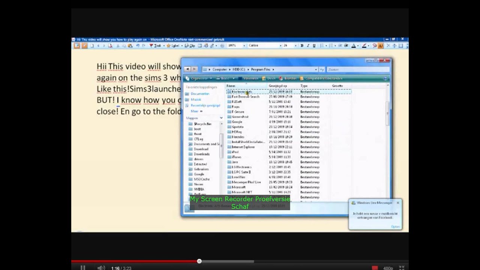Exit full screen using the player corner icon
The height and width of the screenshot is (270, 480).
(402, 268)
